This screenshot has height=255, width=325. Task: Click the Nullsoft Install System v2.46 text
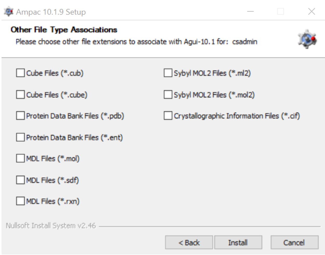click(51, 226)
